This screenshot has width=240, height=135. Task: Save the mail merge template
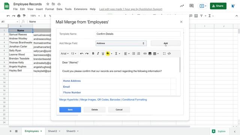click(70, 109)
